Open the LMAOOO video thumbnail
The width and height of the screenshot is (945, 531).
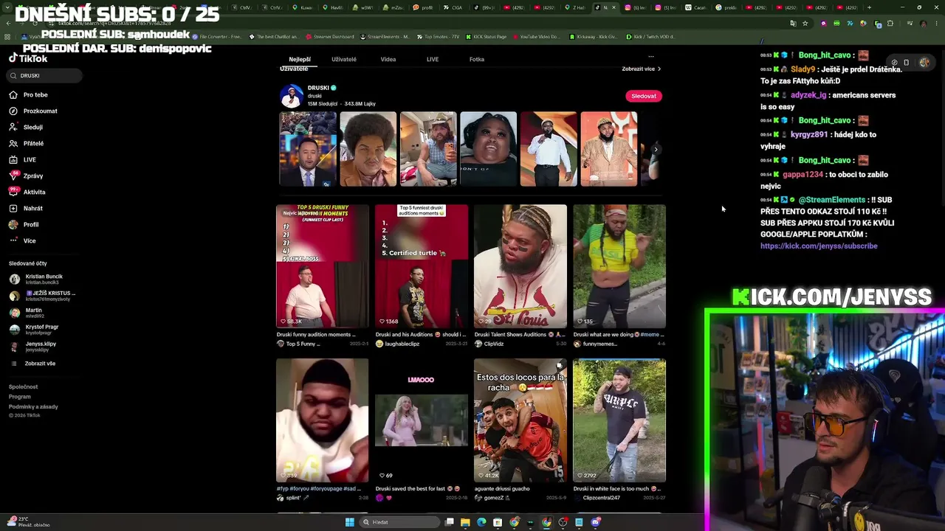pos(422,420)
